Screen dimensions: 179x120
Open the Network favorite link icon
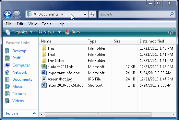(x=7, y=72)
